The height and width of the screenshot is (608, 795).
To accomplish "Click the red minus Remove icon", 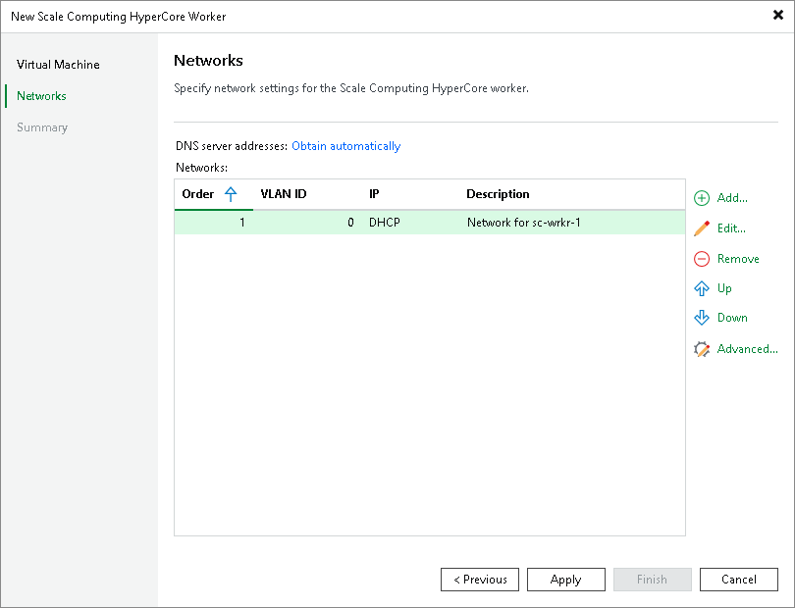I will tap(702, 259).
